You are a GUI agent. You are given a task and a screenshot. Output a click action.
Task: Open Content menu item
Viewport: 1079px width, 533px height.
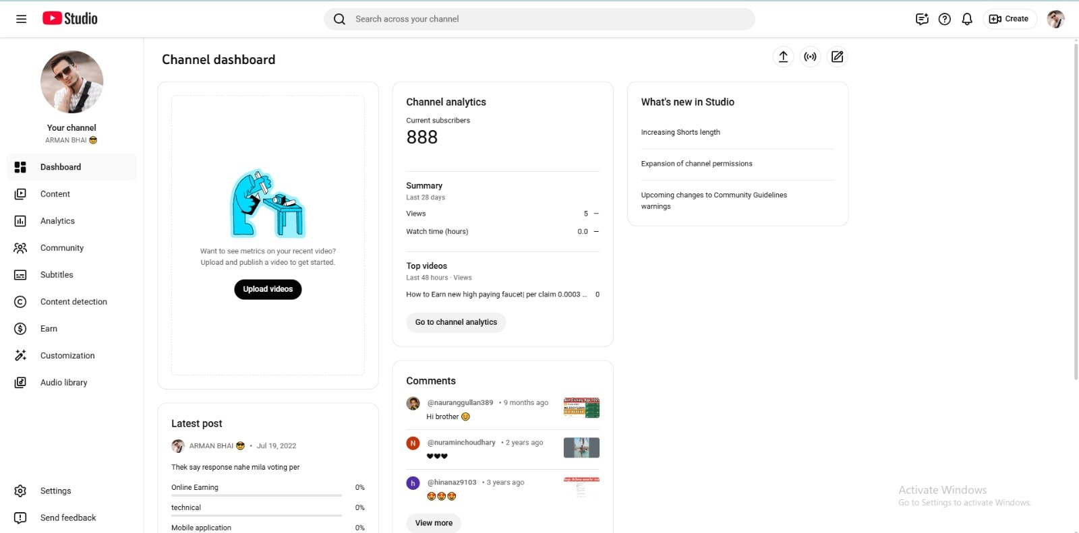point(71,194)
